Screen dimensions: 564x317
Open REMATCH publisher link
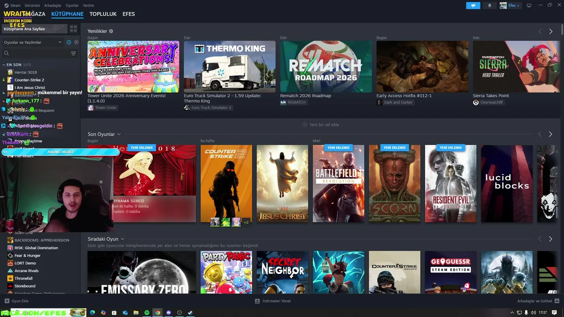pos(293,102)
